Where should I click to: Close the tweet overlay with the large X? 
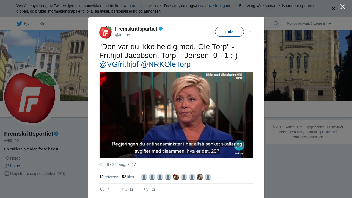(x=343, y=7)
